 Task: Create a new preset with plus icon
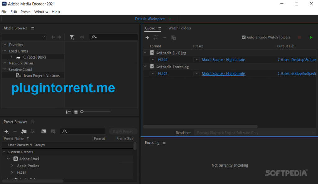(x=6, y=132)
